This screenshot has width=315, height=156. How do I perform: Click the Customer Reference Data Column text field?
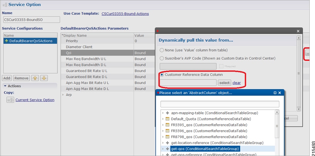188,82
